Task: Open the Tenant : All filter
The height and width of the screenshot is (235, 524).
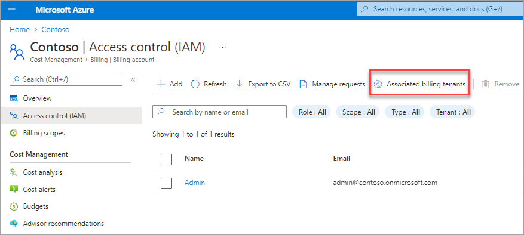Action: click(x=453, y=112)
